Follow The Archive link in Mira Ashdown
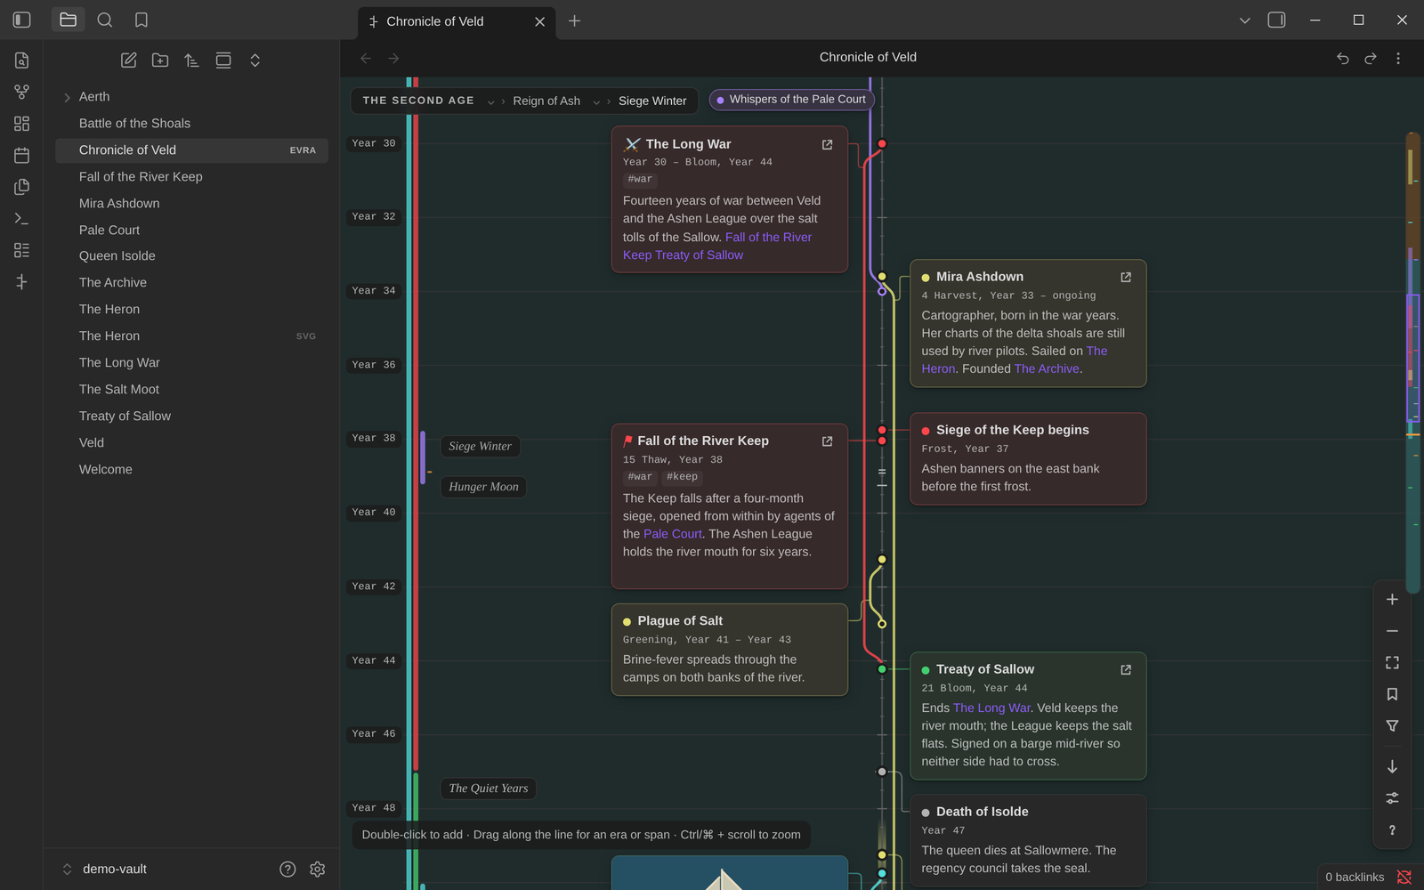1424x890 pixels. tap(1047, 368)
